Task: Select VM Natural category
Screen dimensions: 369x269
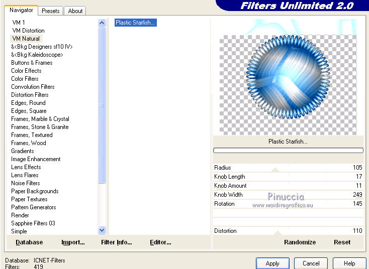Action: tap(26, 39)
